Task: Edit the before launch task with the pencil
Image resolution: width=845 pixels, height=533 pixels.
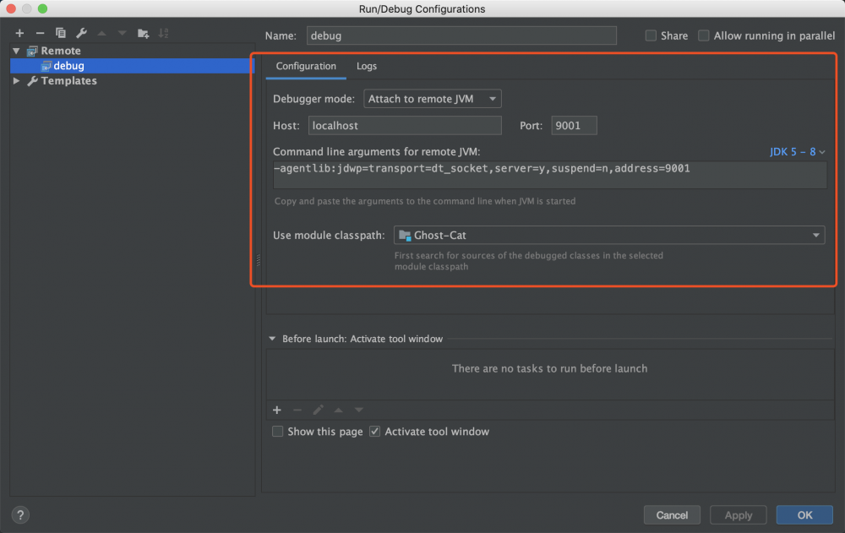Action: point(318,411)
